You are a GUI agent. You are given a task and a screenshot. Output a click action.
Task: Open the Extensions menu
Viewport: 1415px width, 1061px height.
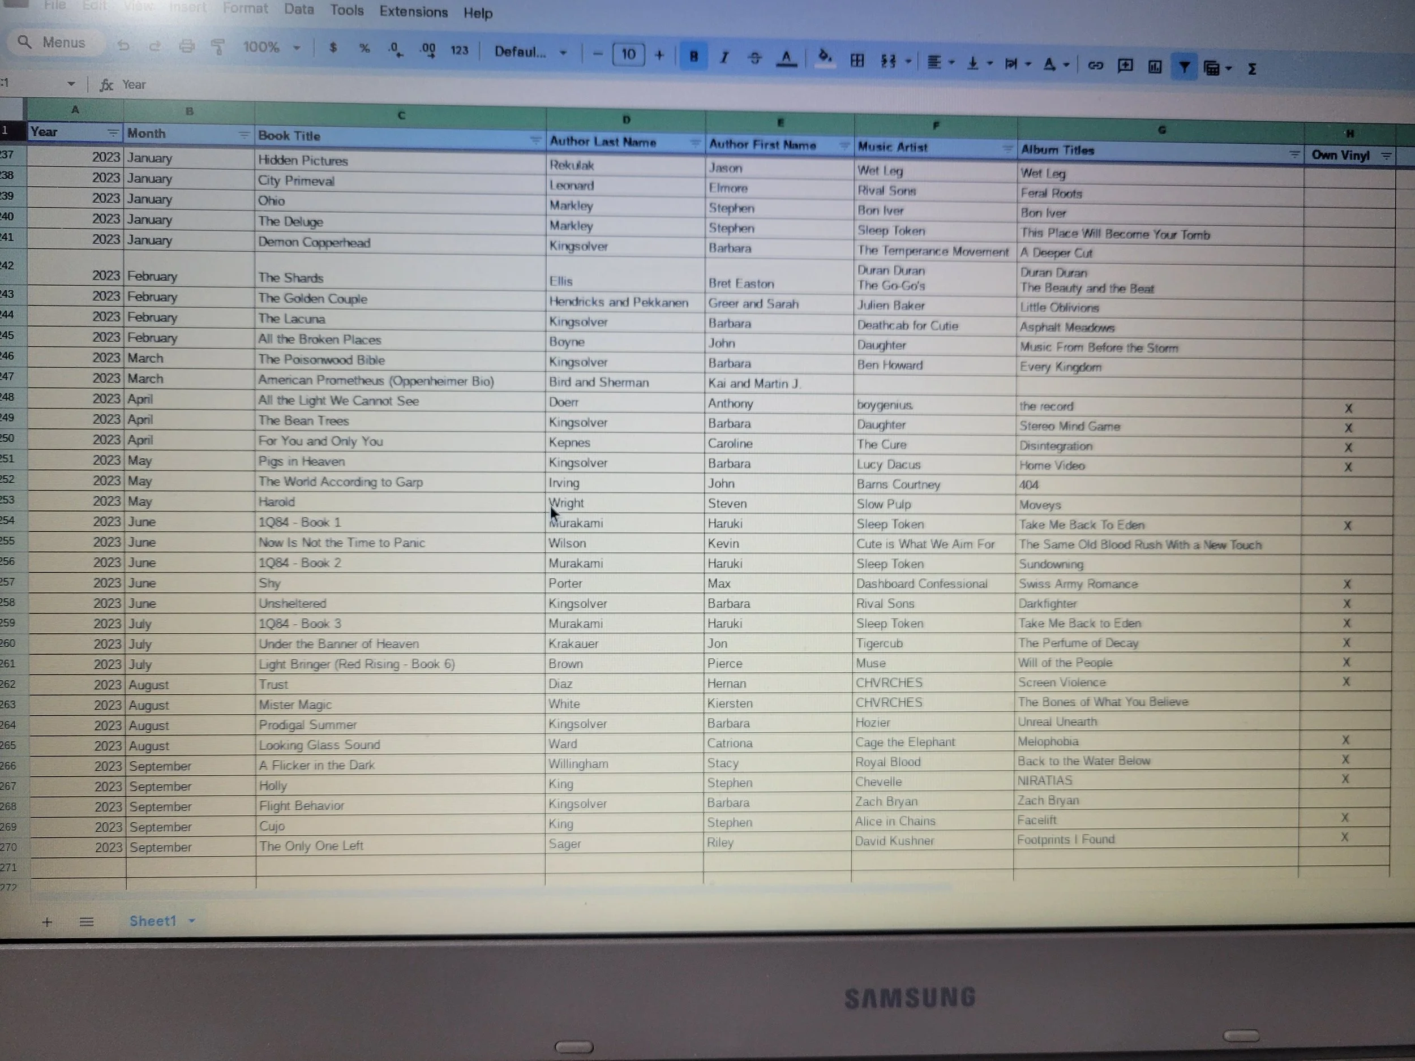pos(413,11)
